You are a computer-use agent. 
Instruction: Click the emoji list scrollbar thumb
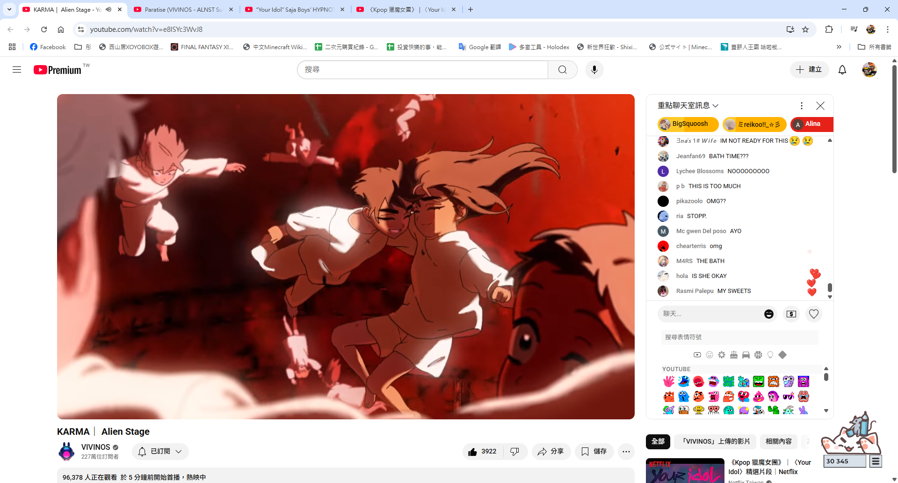pos(826,377)
